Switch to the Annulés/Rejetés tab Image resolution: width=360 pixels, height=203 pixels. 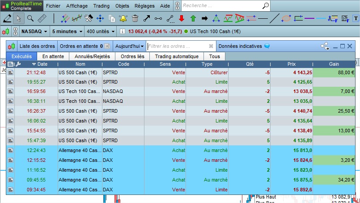(x=92, y=56)
